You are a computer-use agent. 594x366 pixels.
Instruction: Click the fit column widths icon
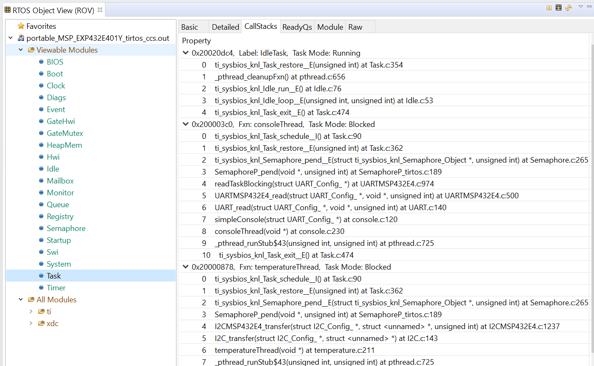tap(558, 8)
